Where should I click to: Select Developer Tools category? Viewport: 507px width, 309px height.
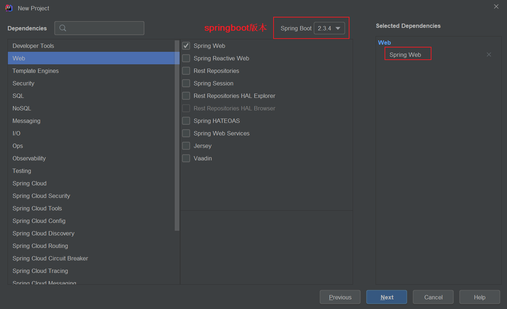point(91,46)
